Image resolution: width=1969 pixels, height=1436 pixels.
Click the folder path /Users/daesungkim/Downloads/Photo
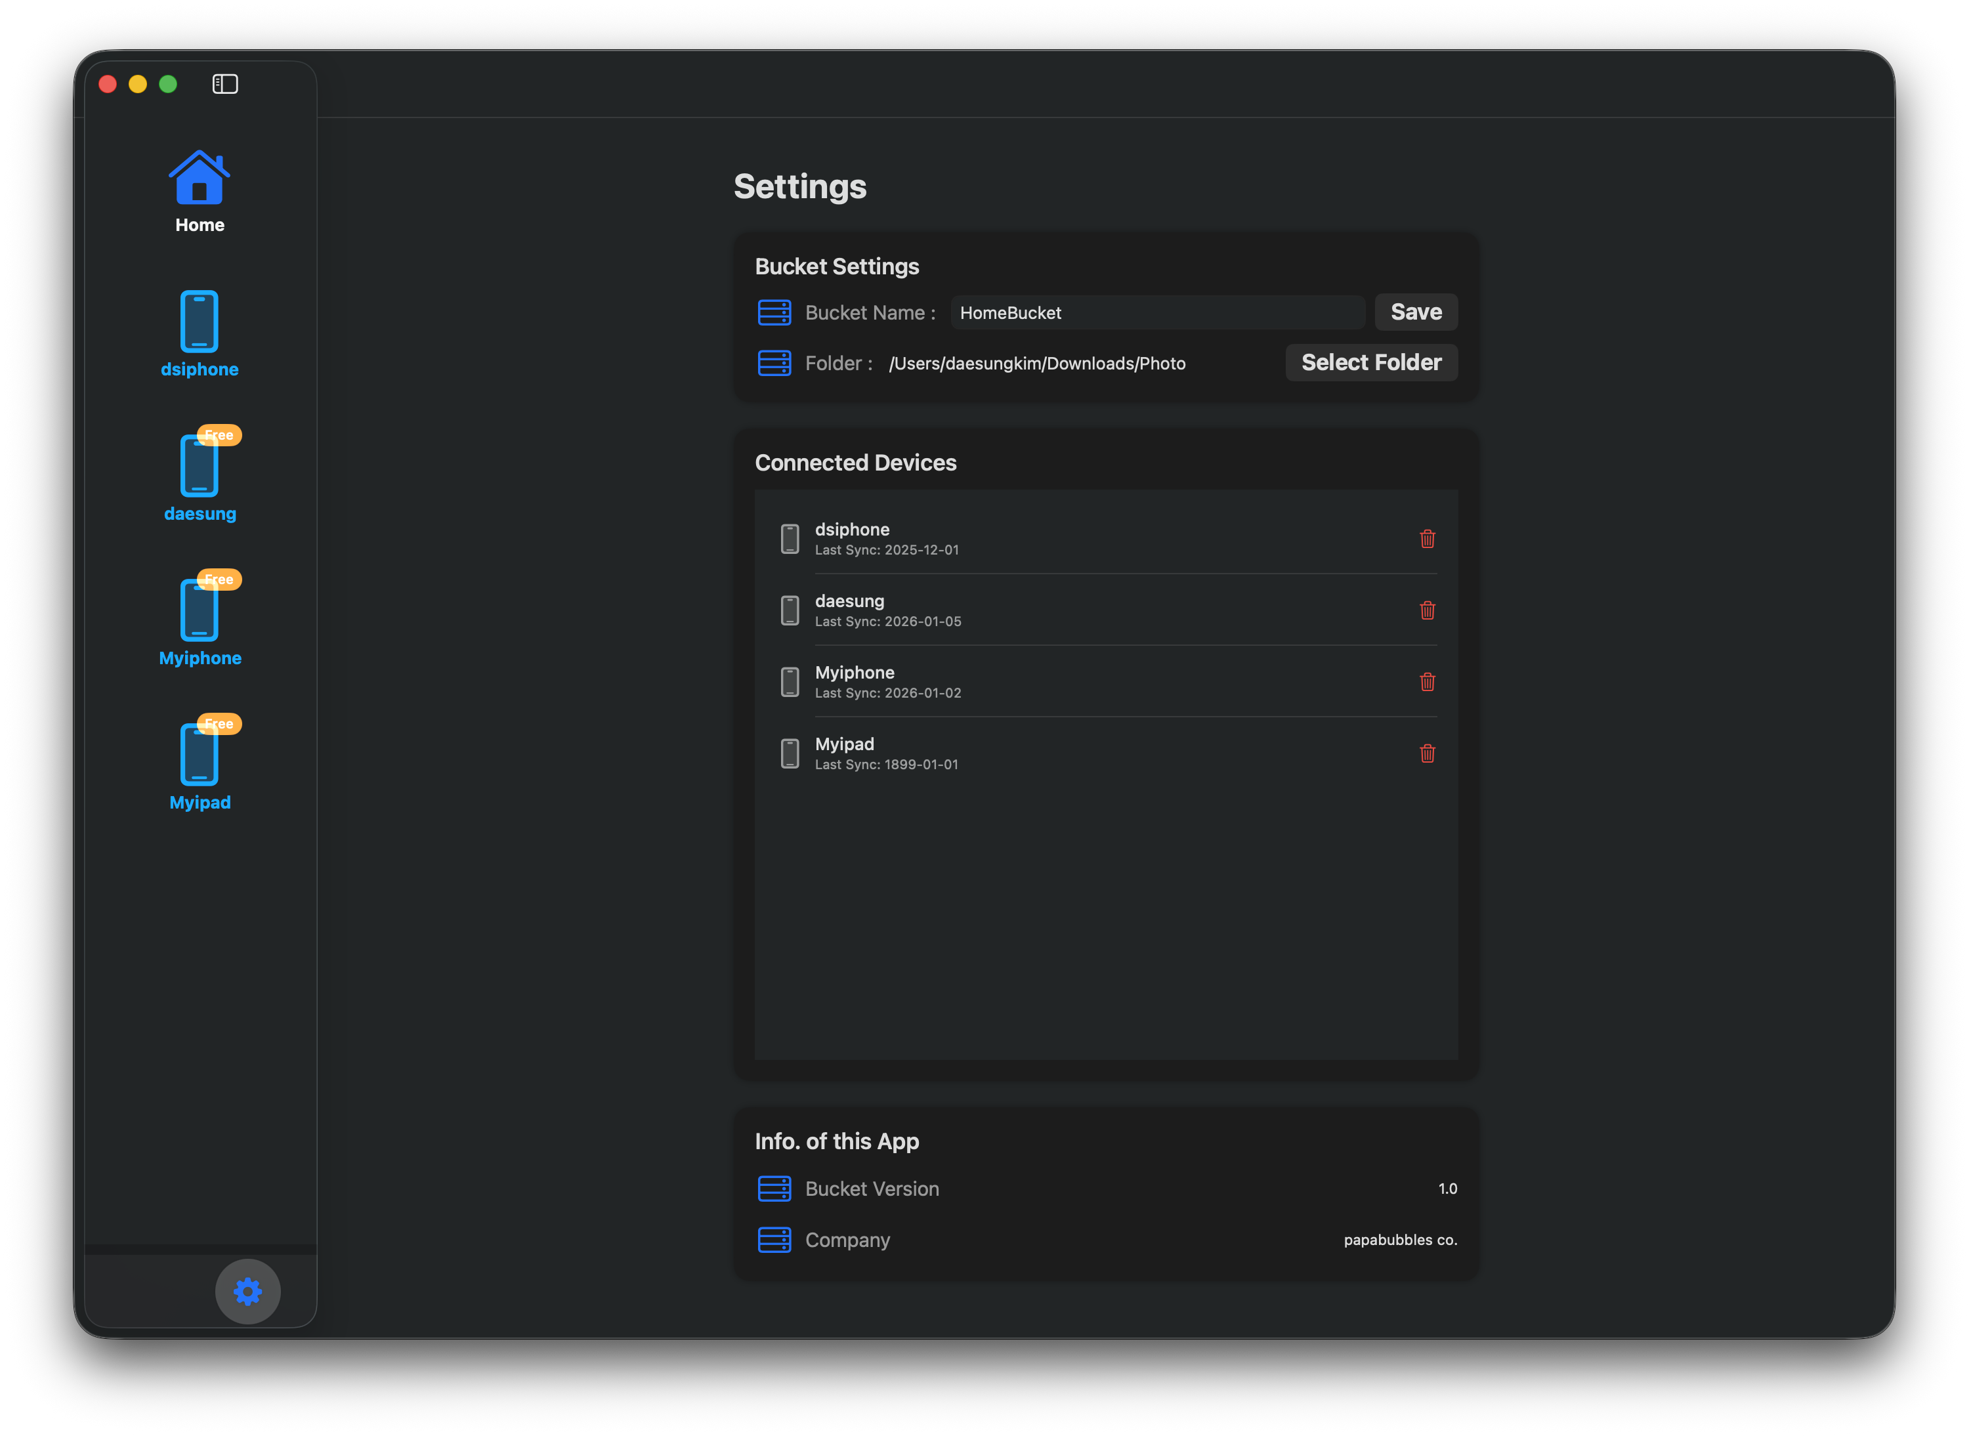pos(1036,364)
